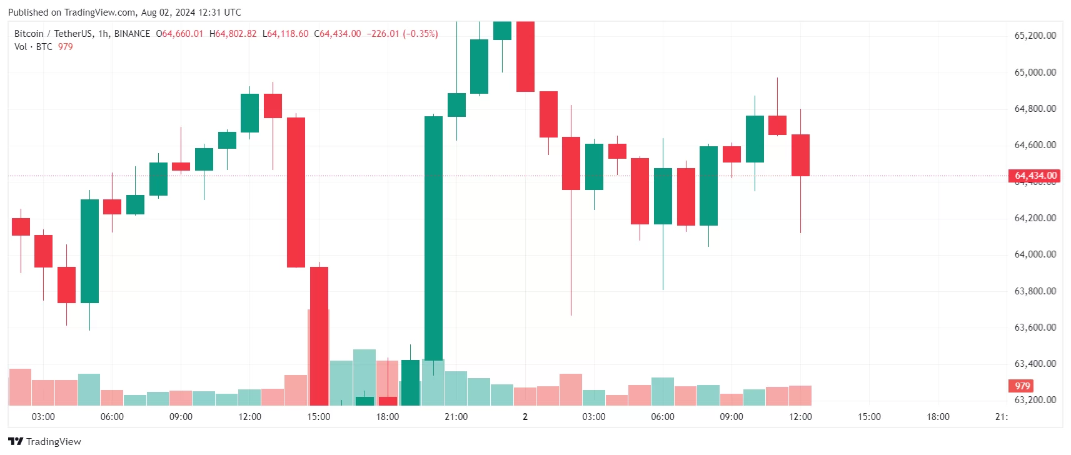
Task: Select the 64,000.00 price scale label
Action: tap(1035, 254)
